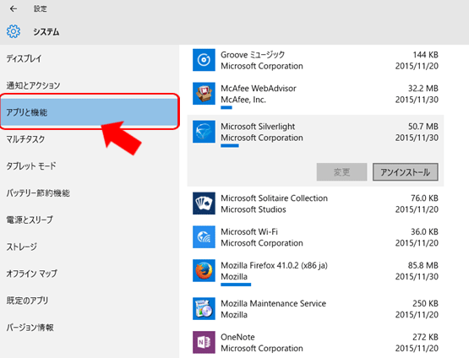This screenshot has height=358, width=469.
Task: Click the 85.8 MB size of Firefox
Action: 423,266
